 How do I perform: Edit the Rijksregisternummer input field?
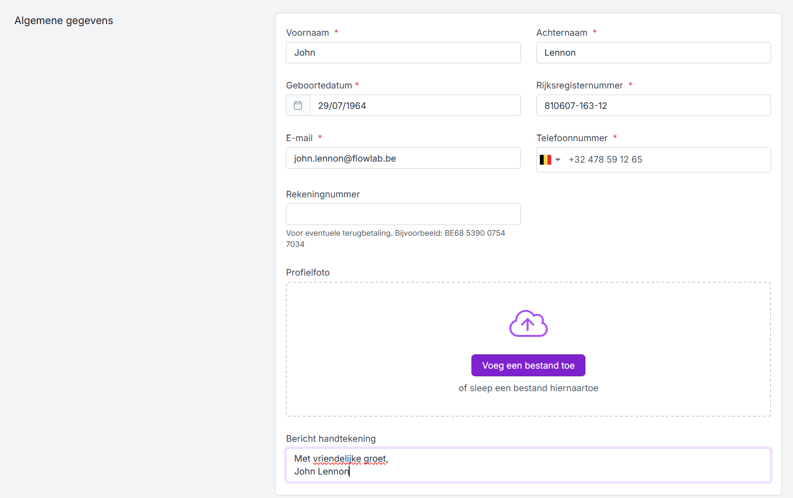coord(653,105)
